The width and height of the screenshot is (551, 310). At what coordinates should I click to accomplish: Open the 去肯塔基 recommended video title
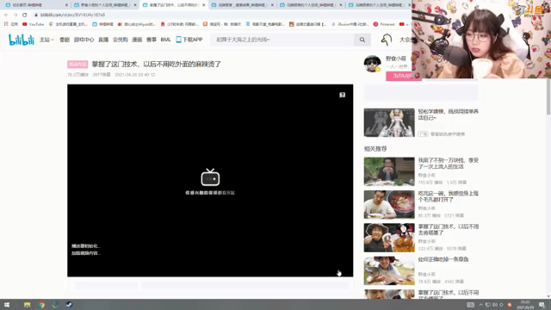pyautogui.click(x=449, y=230)
